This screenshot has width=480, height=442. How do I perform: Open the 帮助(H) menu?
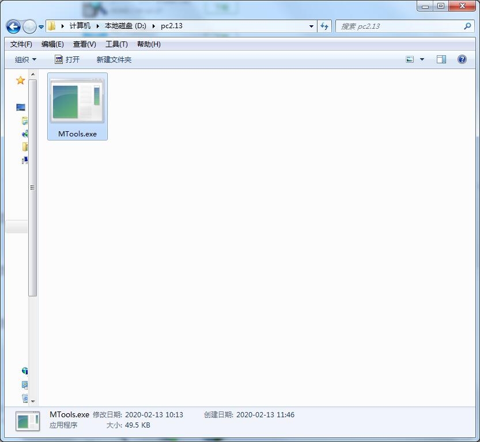click(149, 44)
